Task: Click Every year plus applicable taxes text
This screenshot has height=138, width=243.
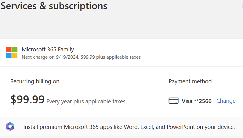Action: 86,102
